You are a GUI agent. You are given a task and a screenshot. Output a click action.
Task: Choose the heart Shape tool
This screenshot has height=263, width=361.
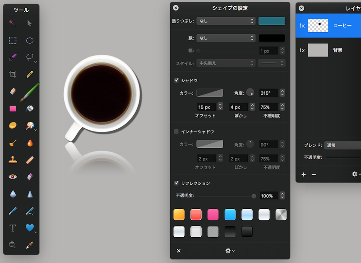[30, 228]
